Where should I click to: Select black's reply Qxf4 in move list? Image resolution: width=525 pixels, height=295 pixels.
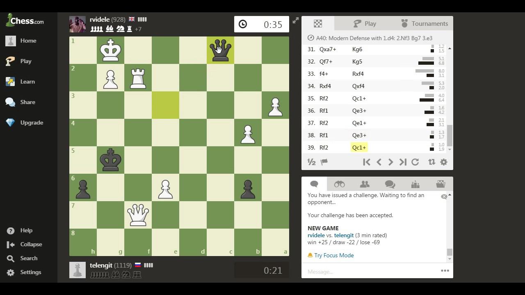[x=358, y=86]
